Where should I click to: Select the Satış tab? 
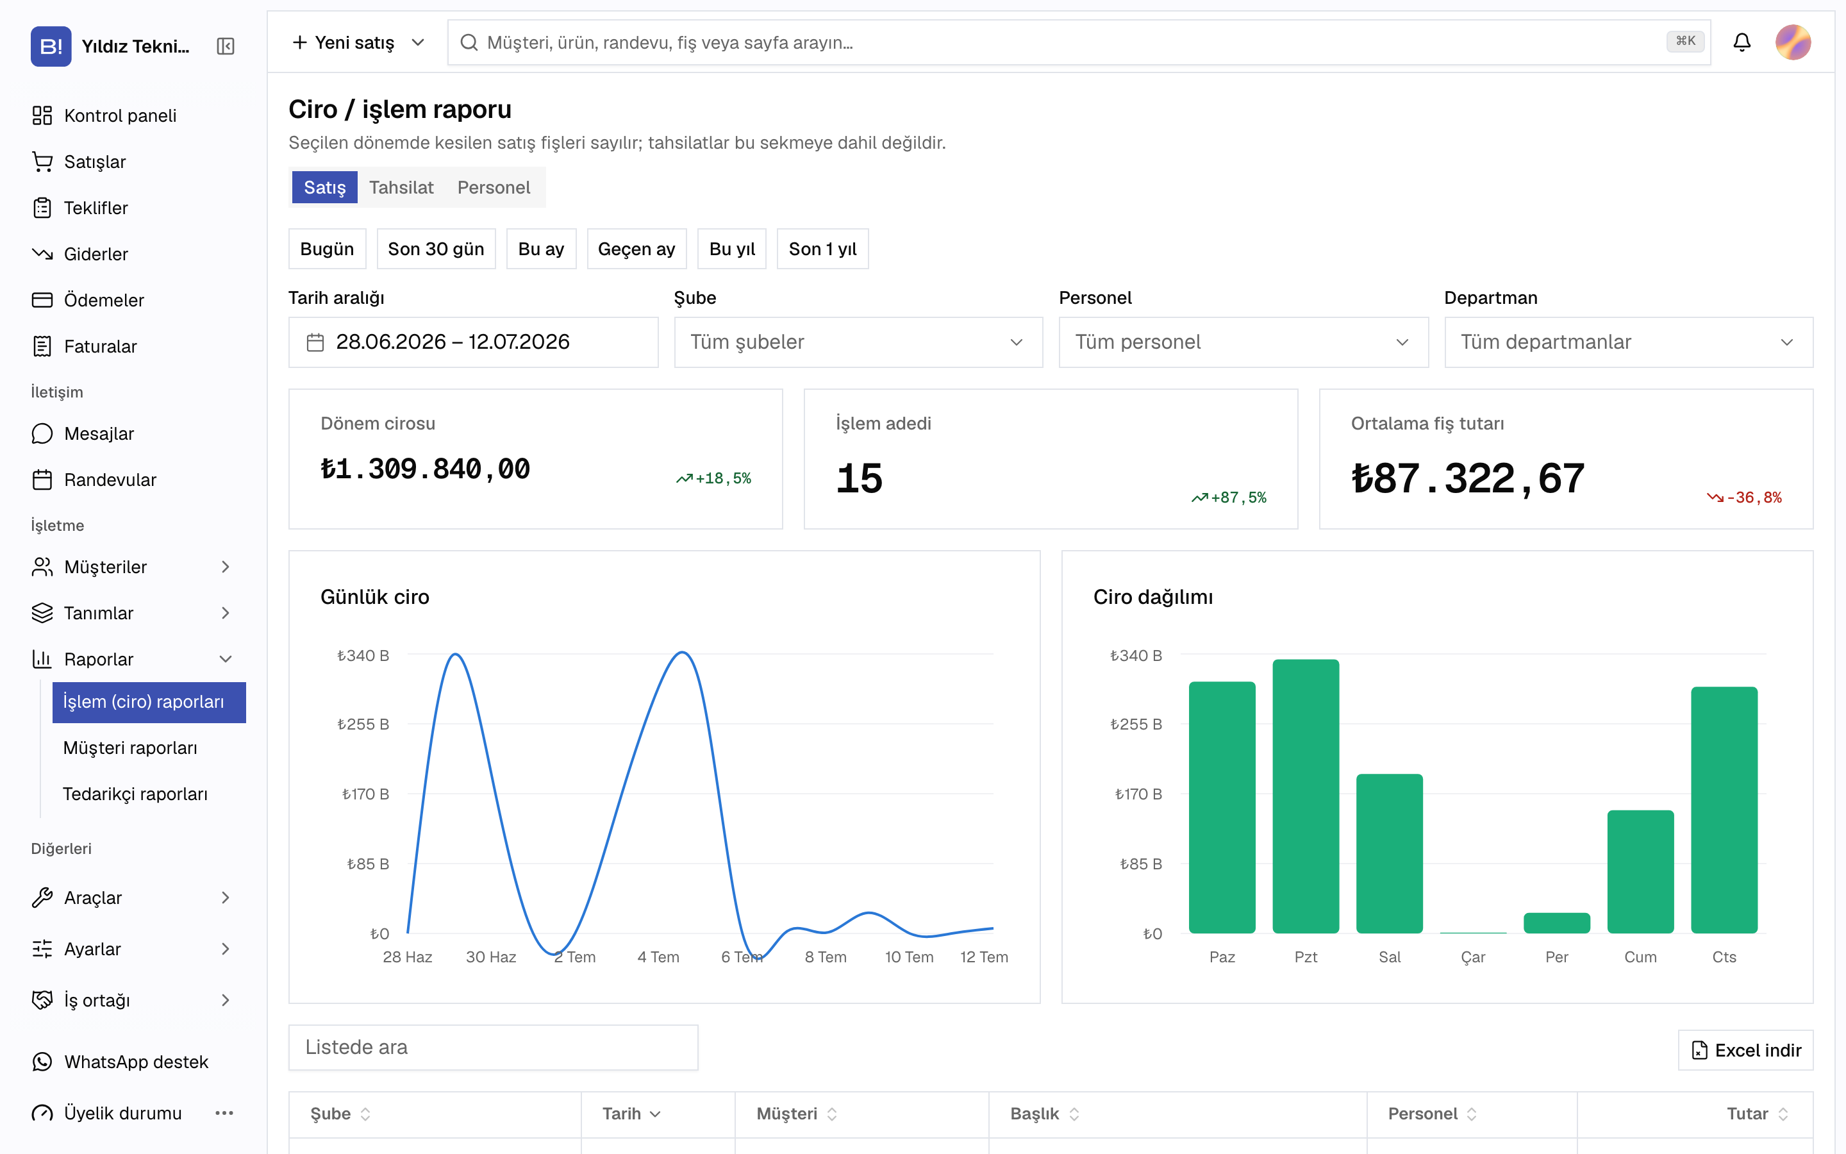coord(325,187)
